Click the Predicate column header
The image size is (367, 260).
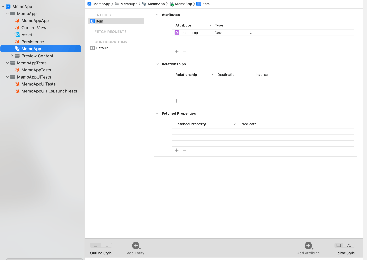249,124
